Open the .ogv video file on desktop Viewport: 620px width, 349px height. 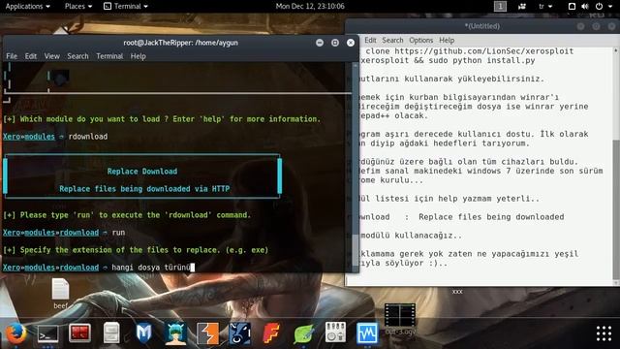point(400,320)
